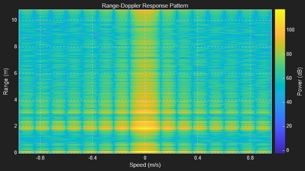The height and width of the screenshot is (171, 305).
Task: Click the plot title Range-Doppler Response Pattern
Action: [145, 5]
